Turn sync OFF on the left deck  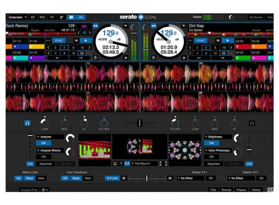pos(48,41)
